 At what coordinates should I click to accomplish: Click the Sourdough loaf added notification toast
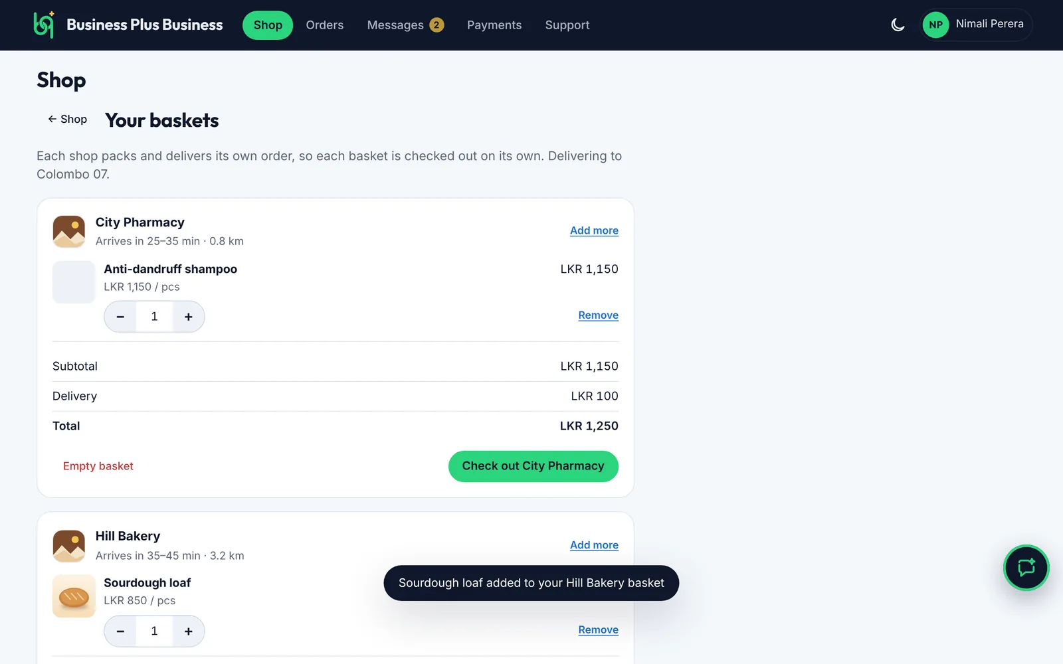pyautogui.click(x=531, y=583)
